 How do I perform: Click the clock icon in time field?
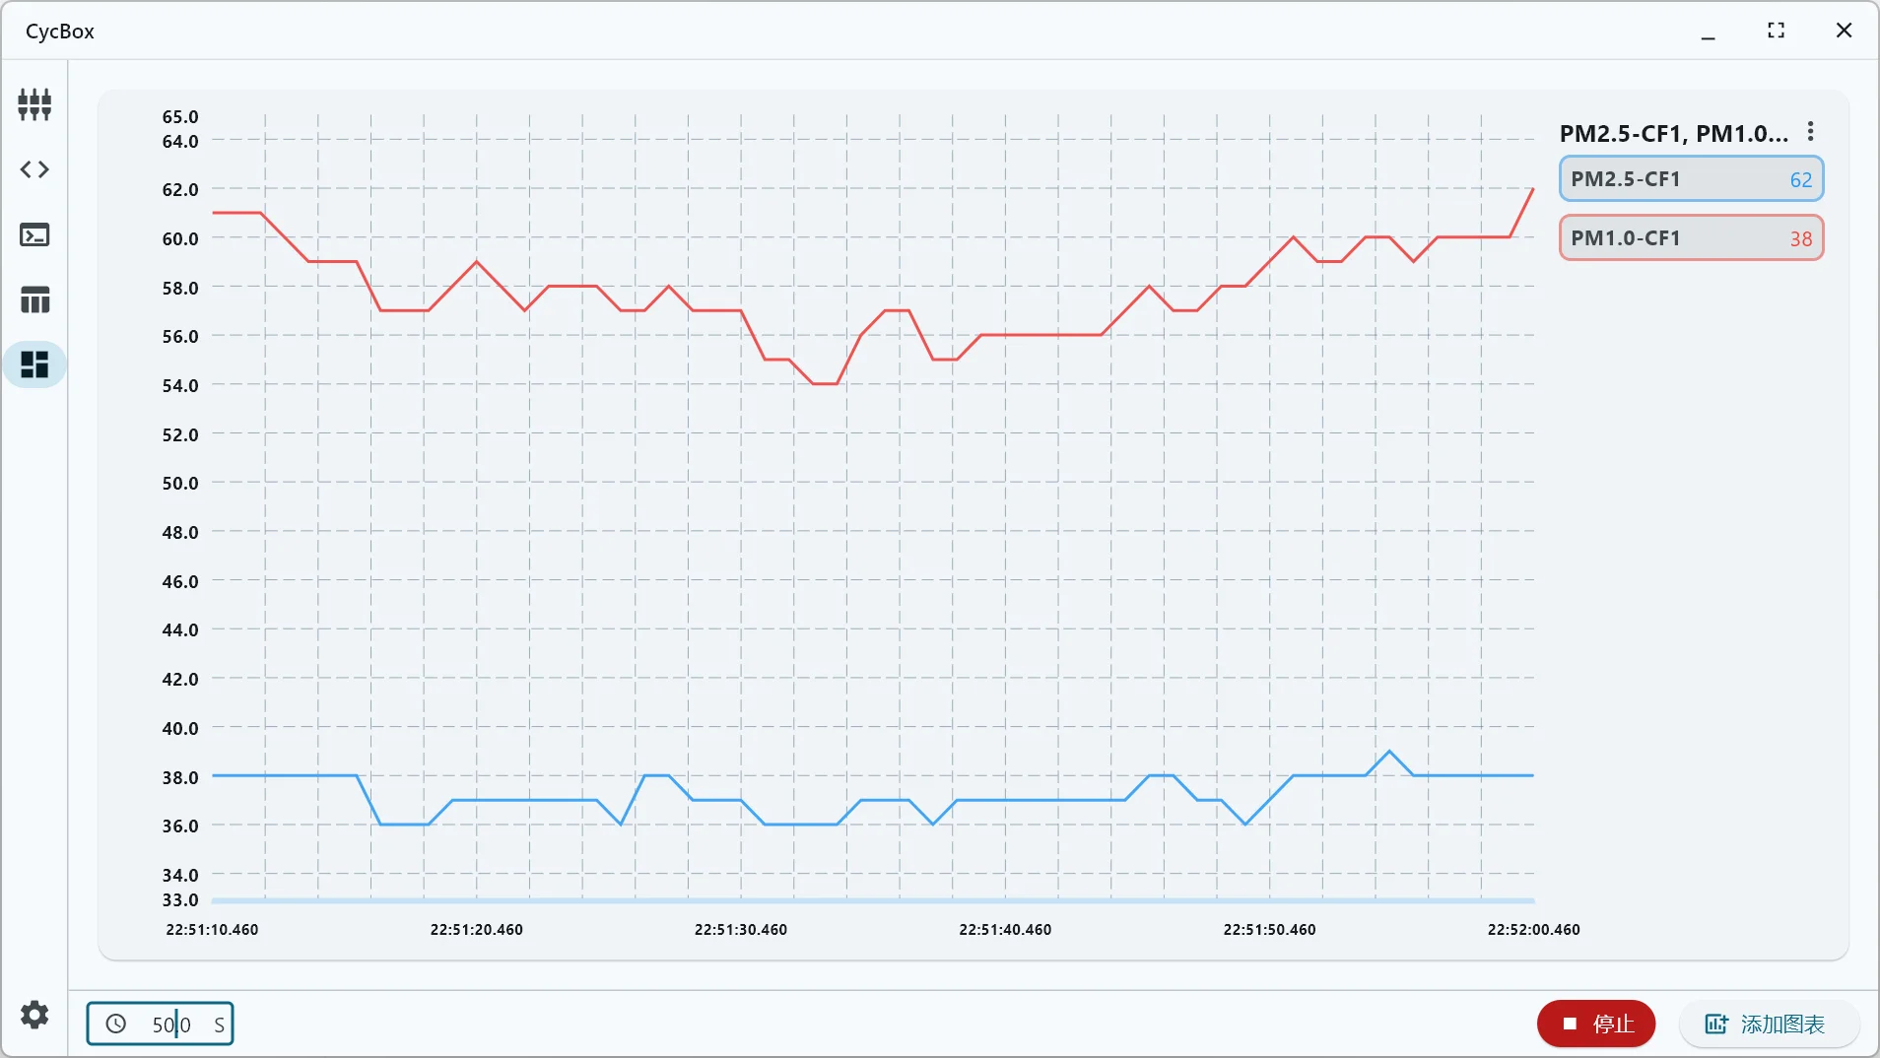(x=116, y=1024)
